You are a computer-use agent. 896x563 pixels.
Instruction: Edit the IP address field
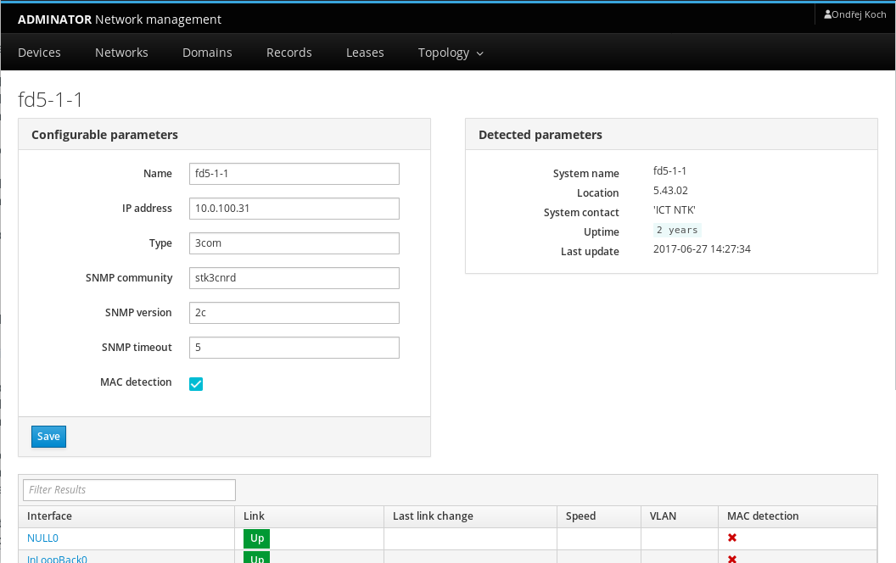coord(294,209)
